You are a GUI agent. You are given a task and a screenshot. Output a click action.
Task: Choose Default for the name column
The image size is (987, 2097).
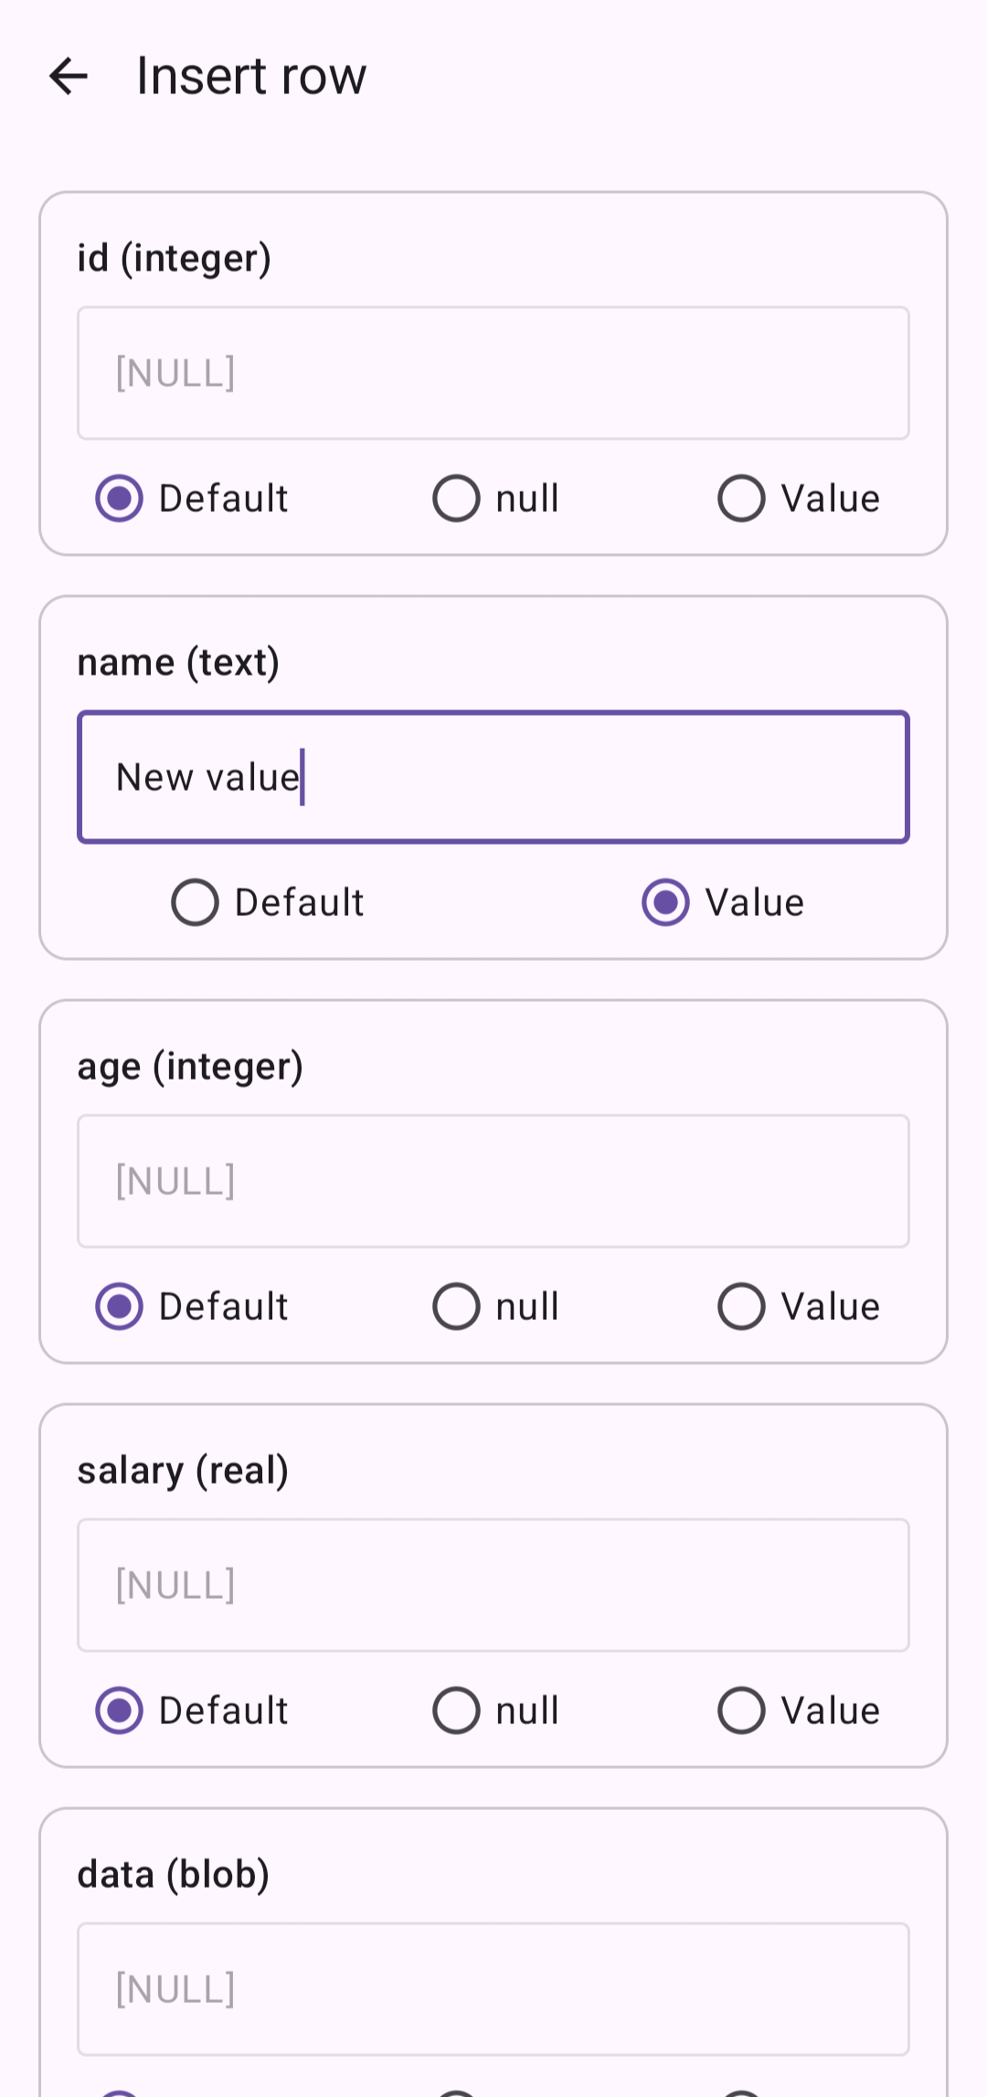click(x=194, y=902)
